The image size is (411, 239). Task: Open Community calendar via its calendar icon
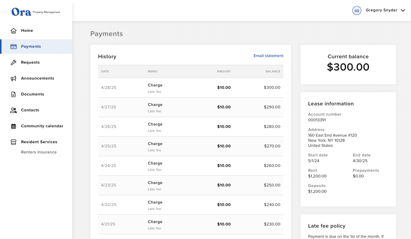click(x=13, y=126)
